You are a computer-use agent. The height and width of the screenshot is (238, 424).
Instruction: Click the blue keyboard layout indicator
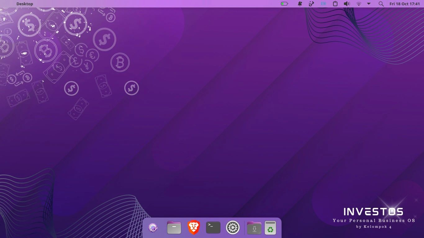pyautogui.click(x=323, y=4)
